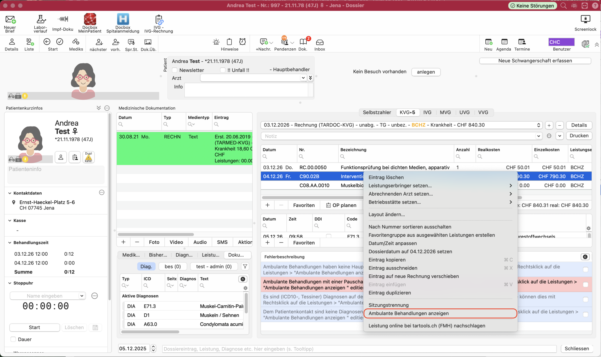601x357 pixels.
Task: Open the Inbox tray icon
Action: point(320,42)
